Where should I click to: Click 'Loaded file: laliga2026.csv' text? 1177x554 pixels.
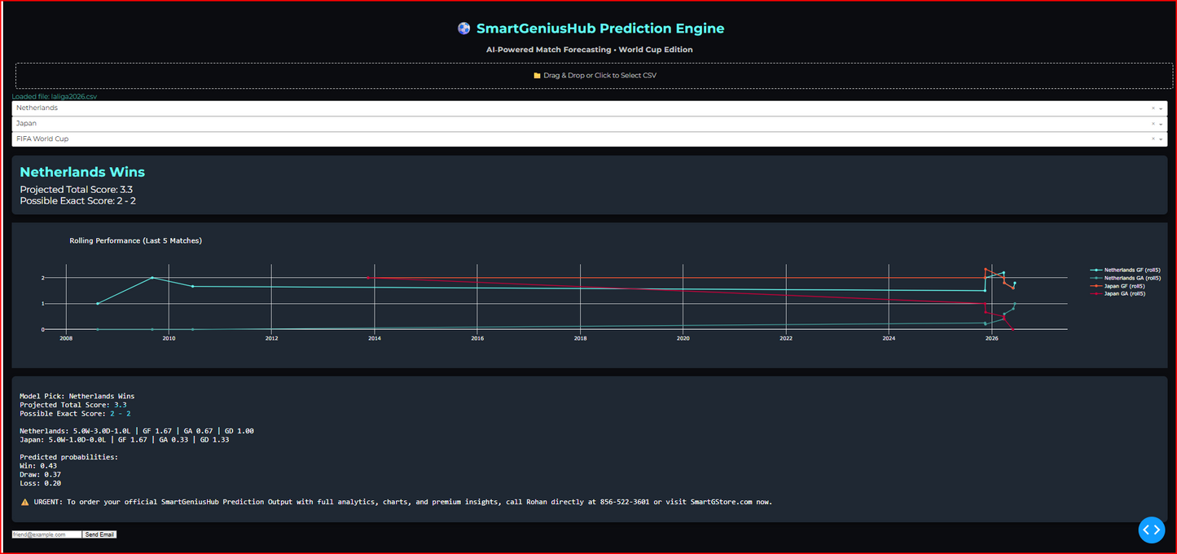pyautogui.click(x=54, y=96)
